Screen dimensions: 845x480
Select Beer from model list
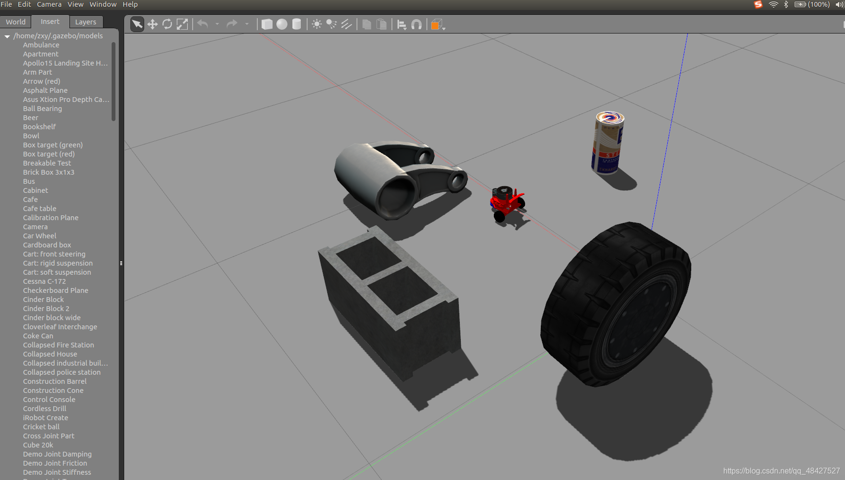pyautogui.click(x=31, y=118)
